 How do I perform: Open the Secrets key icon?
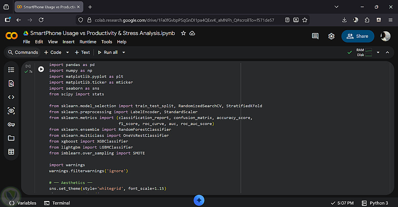[x=11, y=124]
